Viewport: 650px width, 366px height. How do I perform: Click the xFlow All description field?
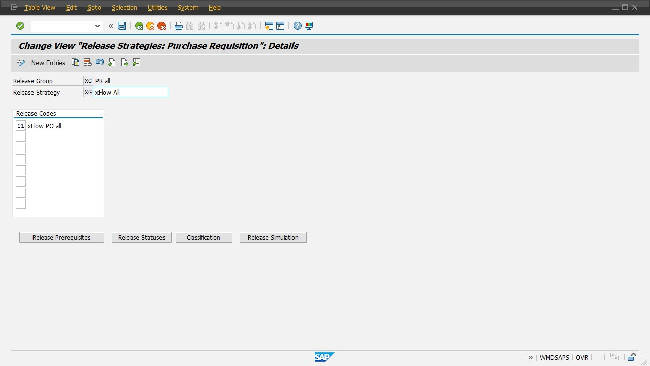point(131,92)
